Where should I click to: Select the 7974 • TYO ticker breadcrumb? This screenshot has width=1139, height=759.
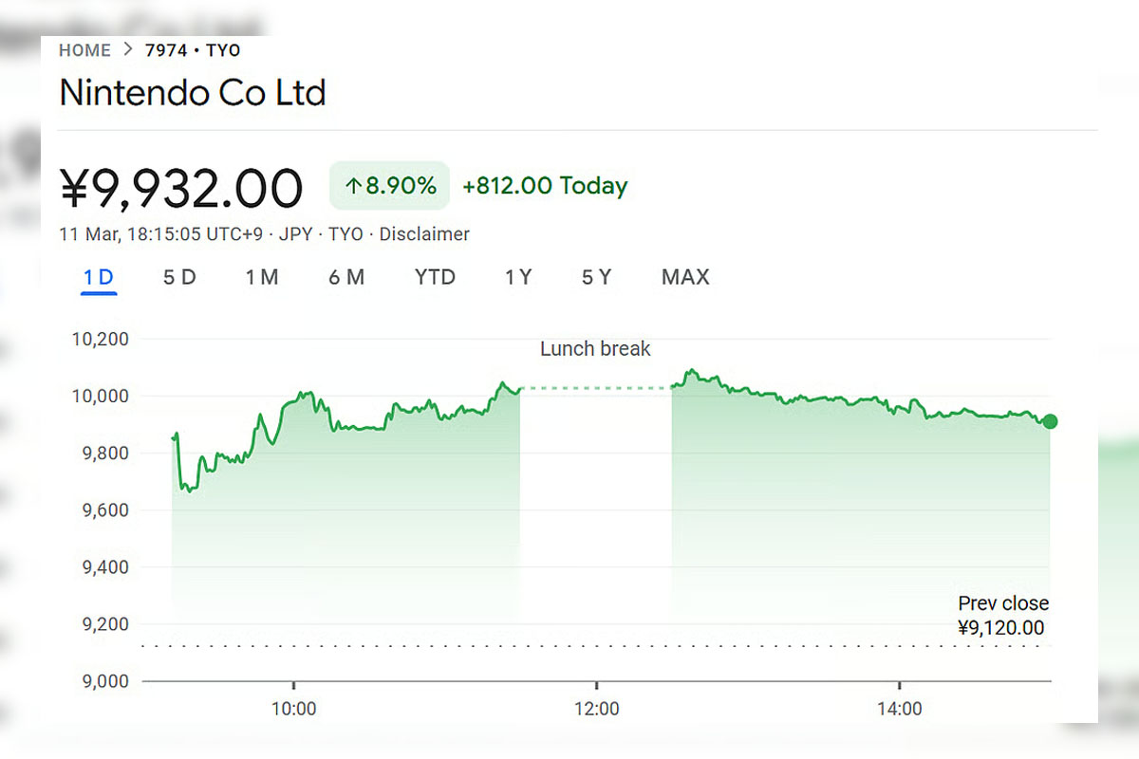click(x=193, y=50)
